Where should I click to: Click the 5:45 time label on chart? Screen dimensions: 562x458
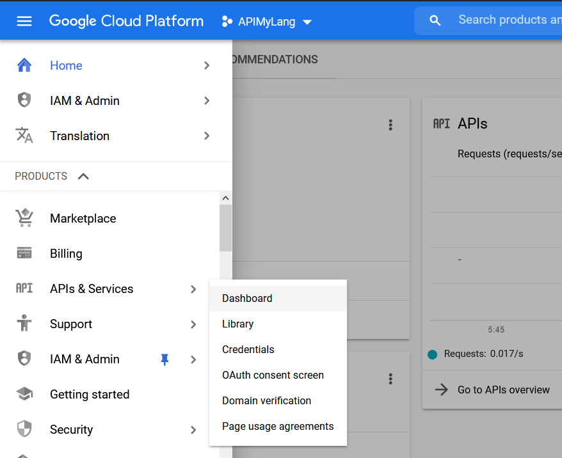pos(496,329)
